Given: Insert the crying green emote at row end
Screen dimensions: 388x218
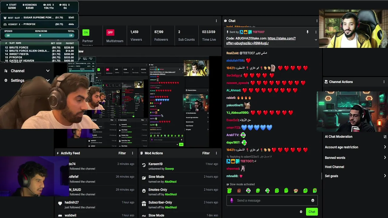Looking at the screenshot, I should pos(315,190).
